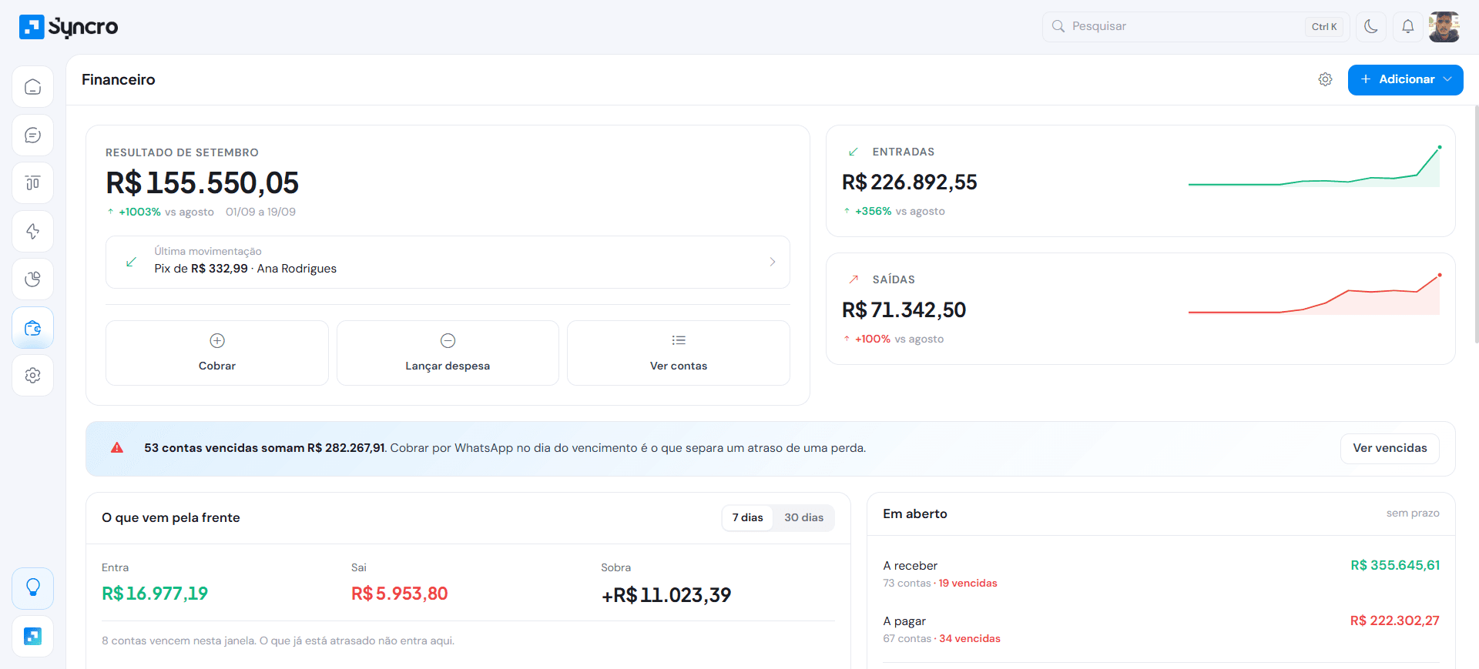This screenshot has width=1479, height=669.
Task: Open the chat messages sidebar icon
Action: pos(32,135)
